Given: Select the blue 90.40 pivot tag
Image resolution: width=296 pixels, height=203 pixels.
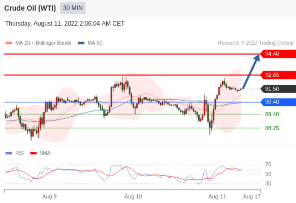Looking at the screenshot, I should pyautogui.click(x=278, y=102).
